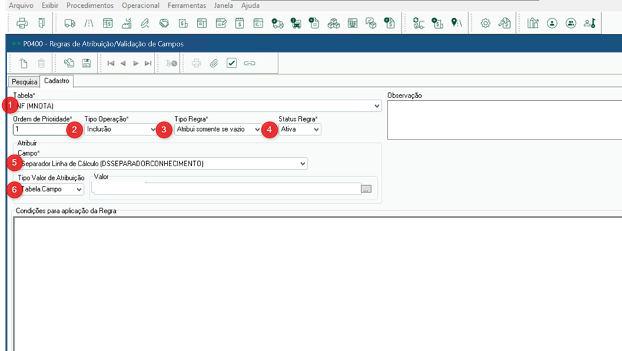Open the Campo dropdown
This screenshot has height=351, width=622.
(x=162, y=164)
